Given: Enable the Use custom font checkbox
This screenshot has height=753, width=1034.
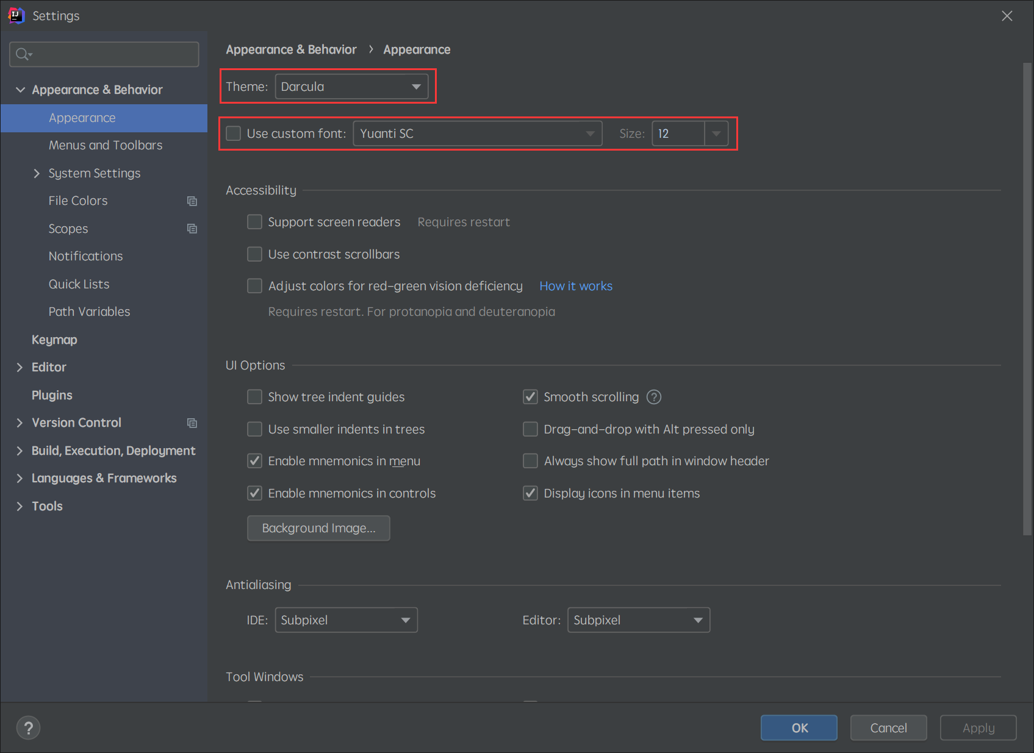Looking at the screenshot, I should (234, 134).
